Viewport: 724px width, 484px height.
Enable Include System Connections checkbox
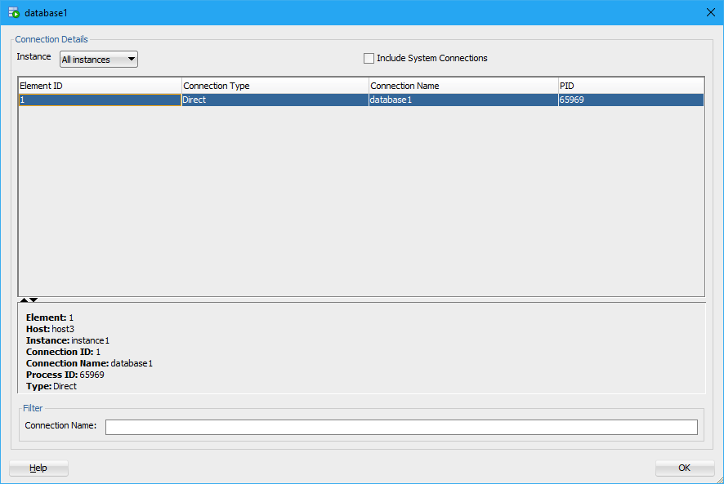tap(369, 58)
